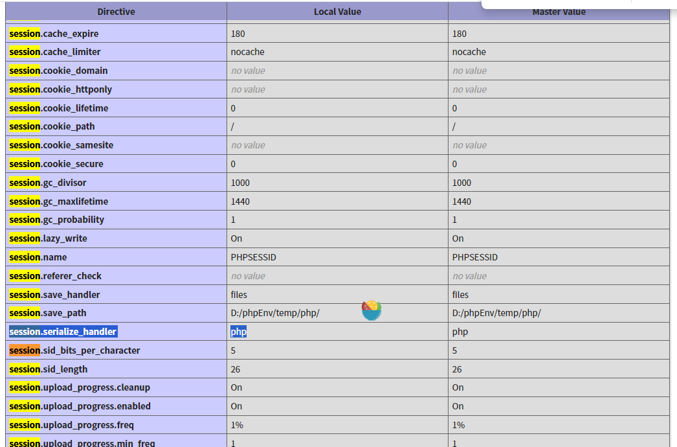Click the session.save_handler directive name
This screenshot has height=447, width=677.
[54, 295]
